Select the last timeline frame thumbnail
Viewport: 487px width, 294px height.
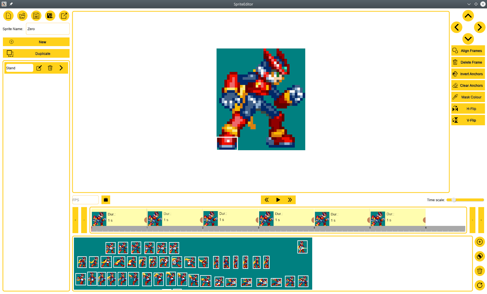tap(378, 219)
